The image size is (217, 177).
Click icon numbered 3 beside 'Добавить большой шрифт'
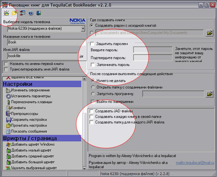click(x=9, y=162)
